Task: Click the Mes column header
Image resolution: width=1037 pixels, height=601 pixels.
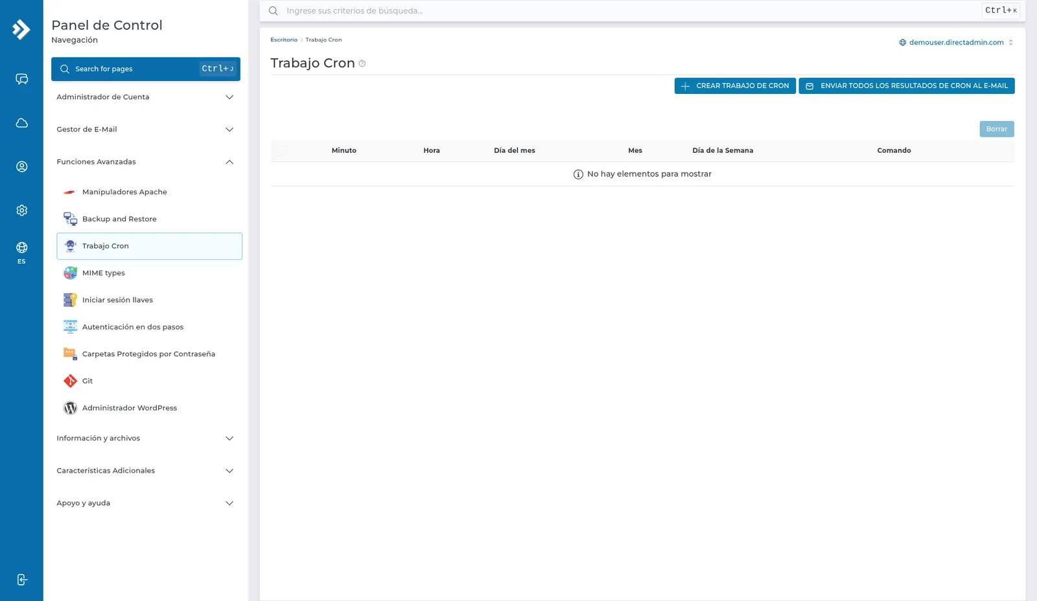Action: click(x=635, y=150)
